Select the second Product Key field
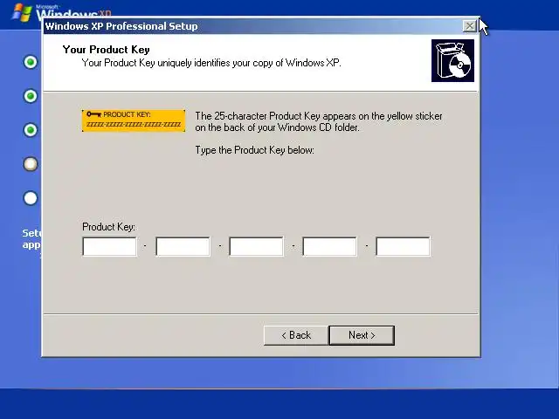 (x=183, y=246)
